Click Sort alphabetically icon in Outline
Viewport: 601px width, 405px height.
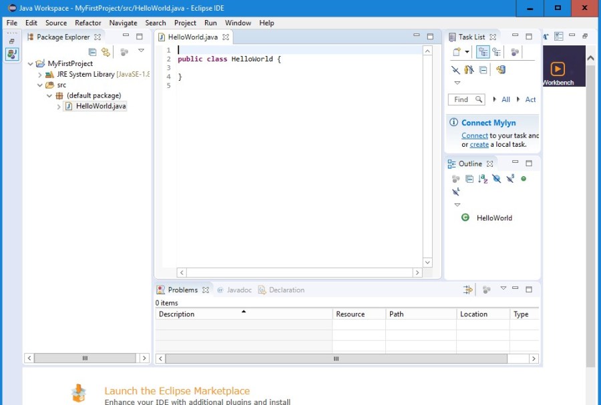click(x=483, y=179)
